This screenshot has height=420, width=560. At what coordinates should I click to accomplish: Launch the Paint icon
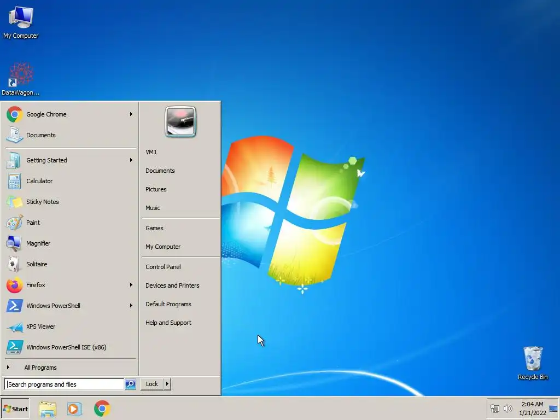(14, 223)
